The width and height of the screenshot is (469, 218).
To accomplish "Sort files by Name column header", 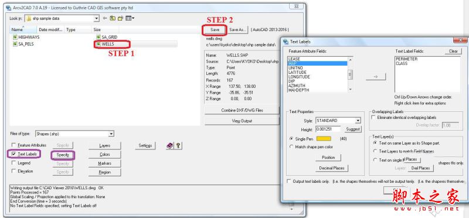I will point(23,30).
